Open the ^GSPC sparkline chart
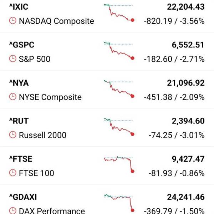 119,51
